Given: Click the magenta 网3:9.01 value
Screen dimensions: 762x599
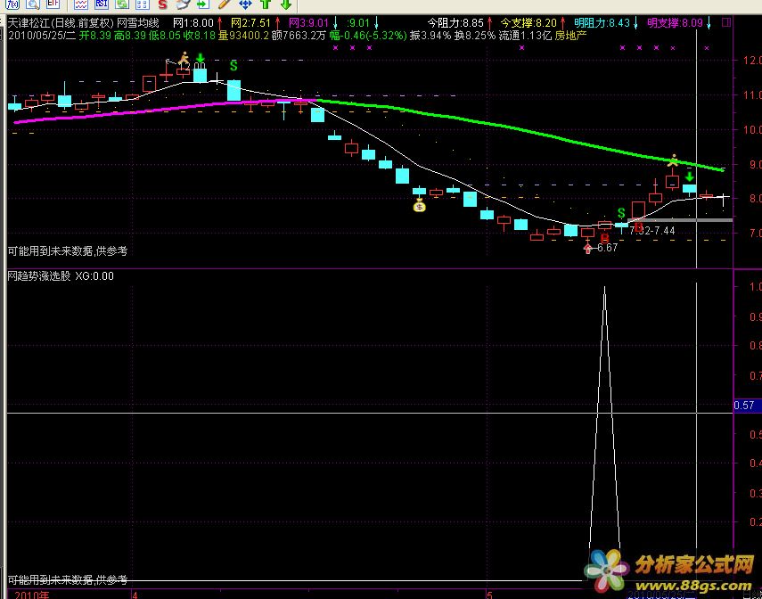Looking at the screenshot, I should [x=308, y=23].
